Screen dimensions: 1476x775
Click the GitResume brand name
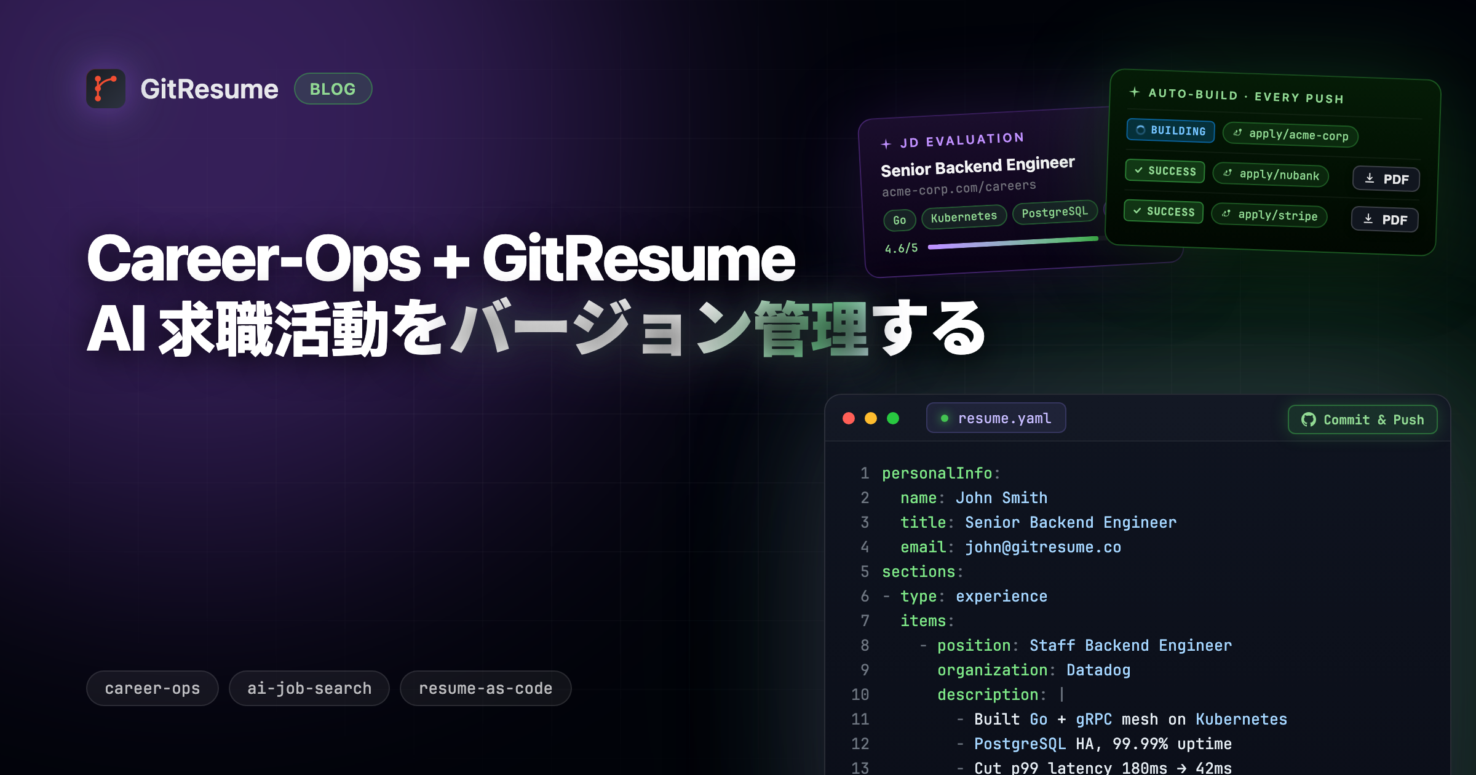(x=209, y=89)
